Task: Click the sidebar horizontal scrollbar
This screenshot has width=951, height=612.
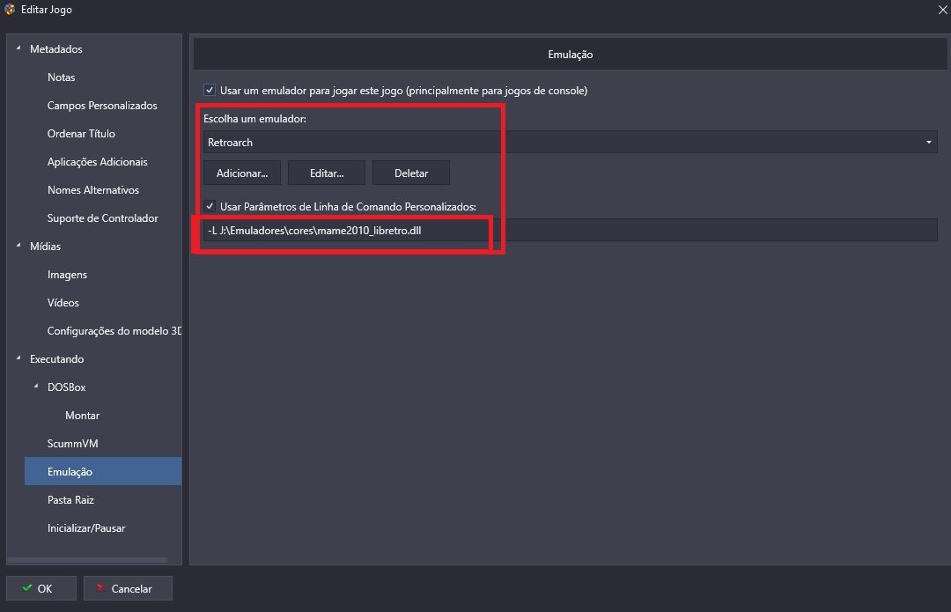Action: [x=87, y=560]
